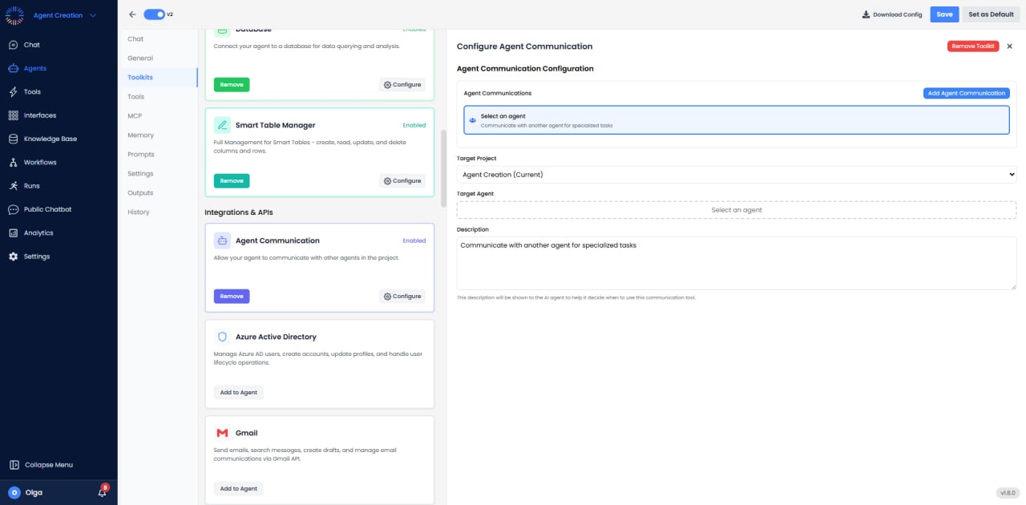Expand the Agent Creation workspace menu
1026x505 pixels.
point(60,14)
